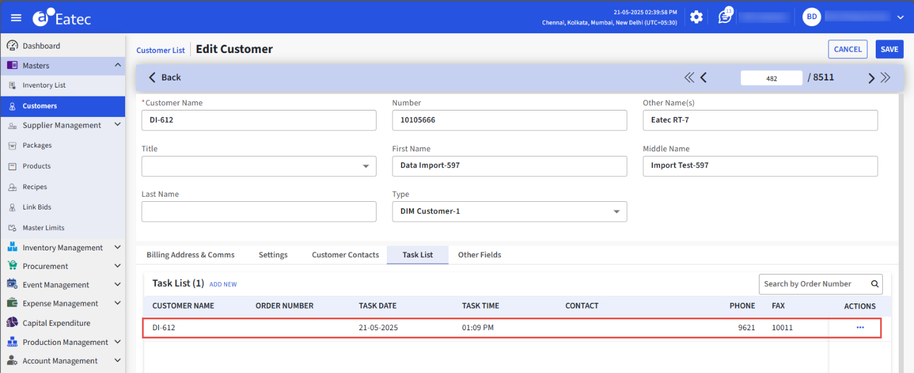Open Master Limits from the sidebar
914x373 pixels.
click(x=45, y=227)
